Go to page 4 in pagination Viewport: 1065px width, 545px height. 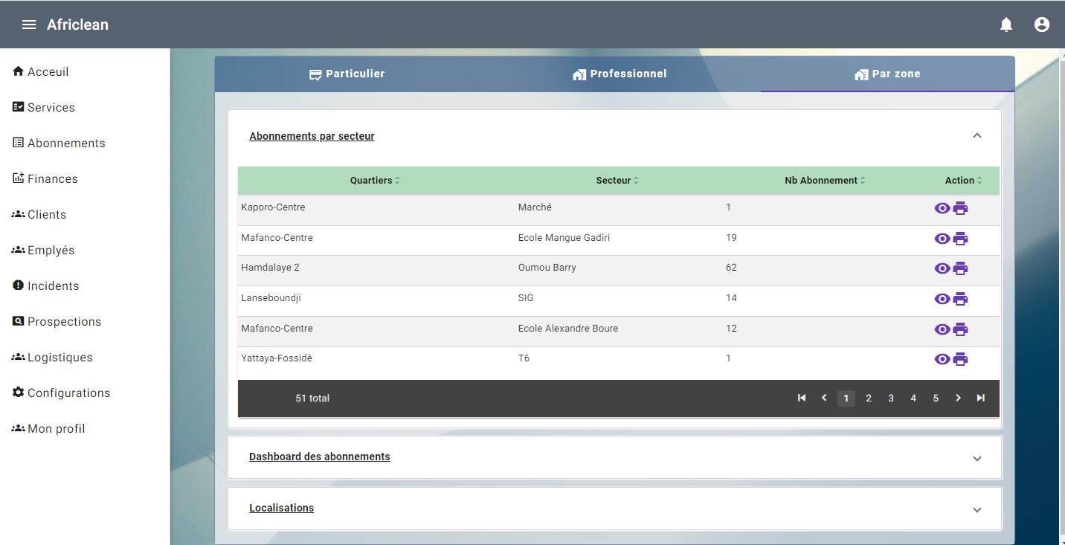[913, 399]
